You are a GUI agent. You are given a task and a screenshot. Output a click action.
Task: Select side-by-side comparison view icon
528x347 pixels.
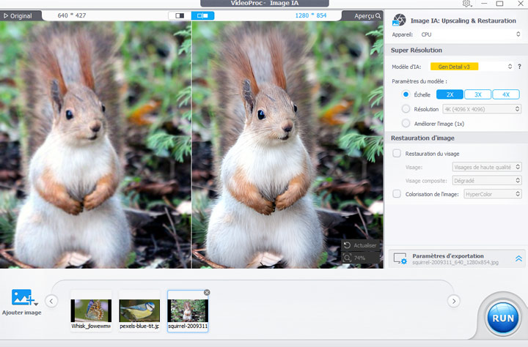click(x=202, y=15)
